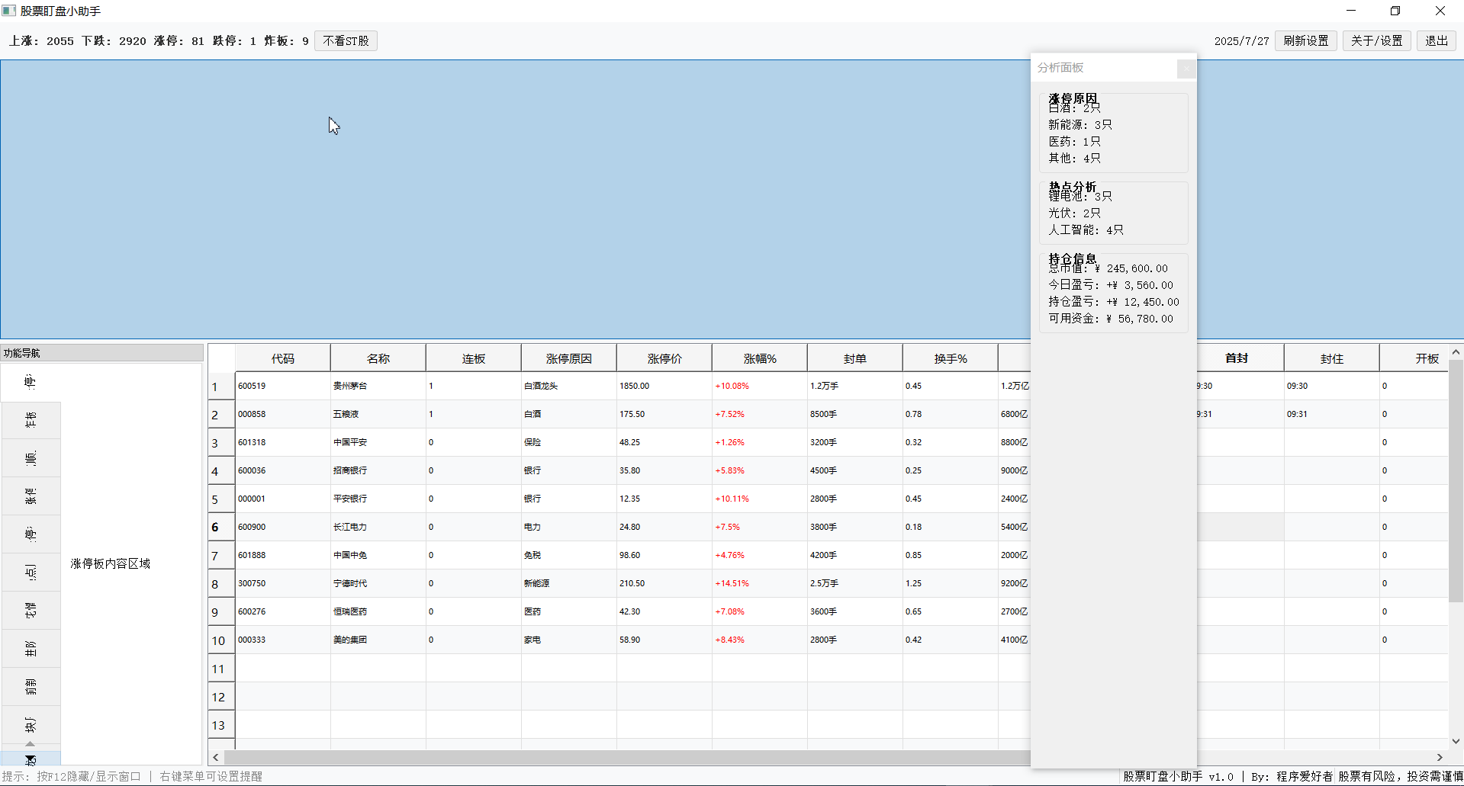Select the active top tab under 功能导航

pos(31,382)
